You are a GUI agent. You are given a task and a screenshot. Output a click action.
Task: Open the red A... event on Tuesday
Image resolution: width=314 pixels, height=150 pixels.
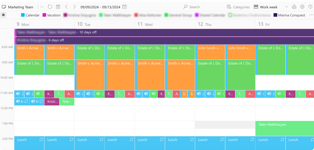pyautogui.click(x=130, y=94)
